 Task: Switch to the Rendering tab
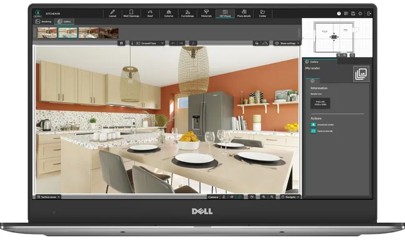pos(44,21)
